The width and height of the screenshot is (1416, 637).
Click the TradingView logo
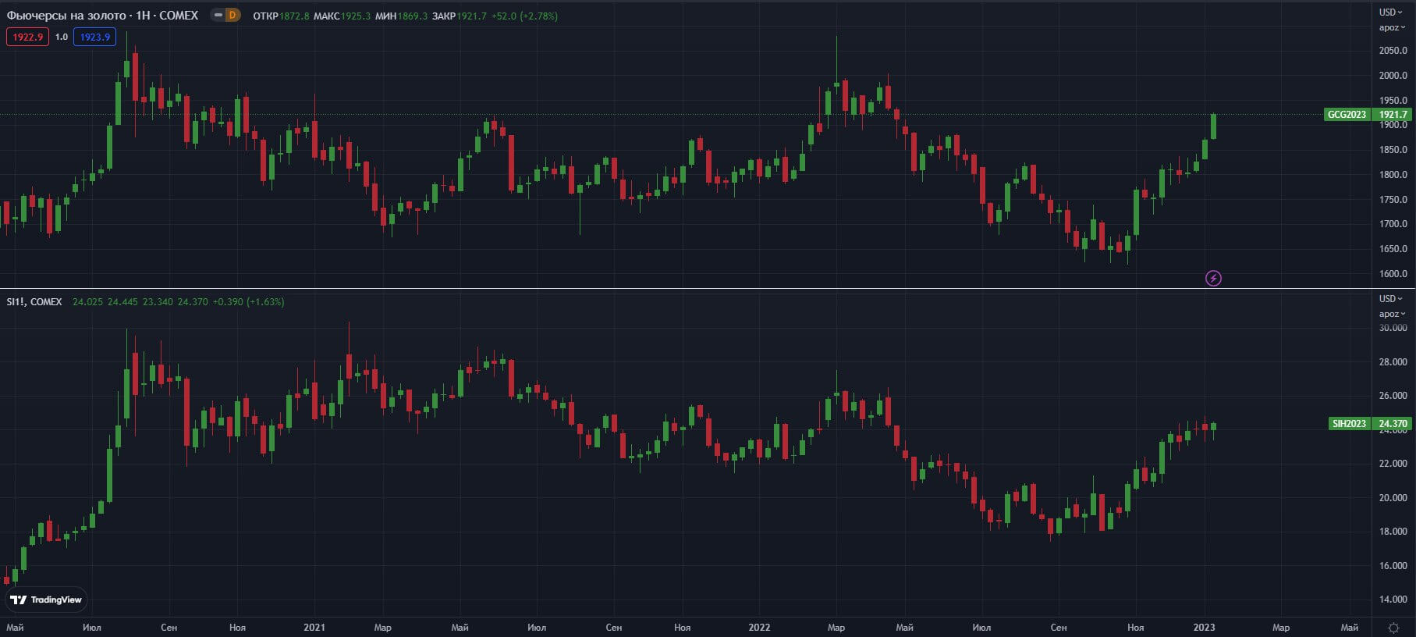point(46,600)
